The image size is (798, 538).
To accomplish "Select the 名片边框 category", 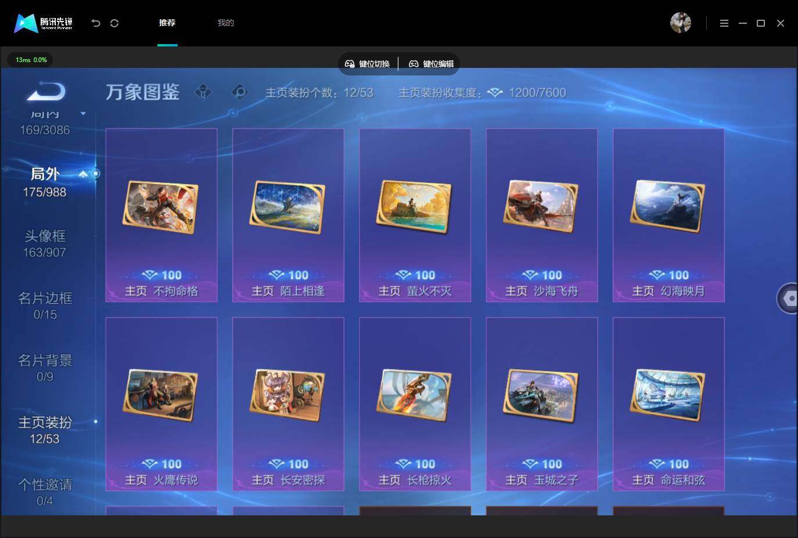I will pos(45,306).
